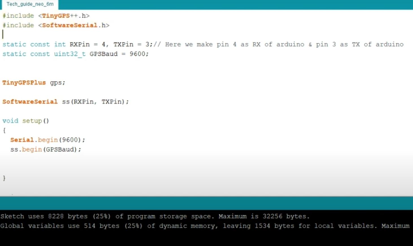Image resolution: width=413 pixels, height=246 pixels.
Task: Click the teal divider bar above the console
Action: (x=198, y=202)
